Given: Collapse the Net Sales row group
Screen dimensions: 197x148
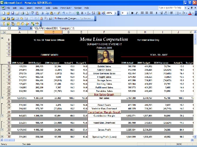Looking at the screenshot, I should pyautogui.click(x=2, y=98).
